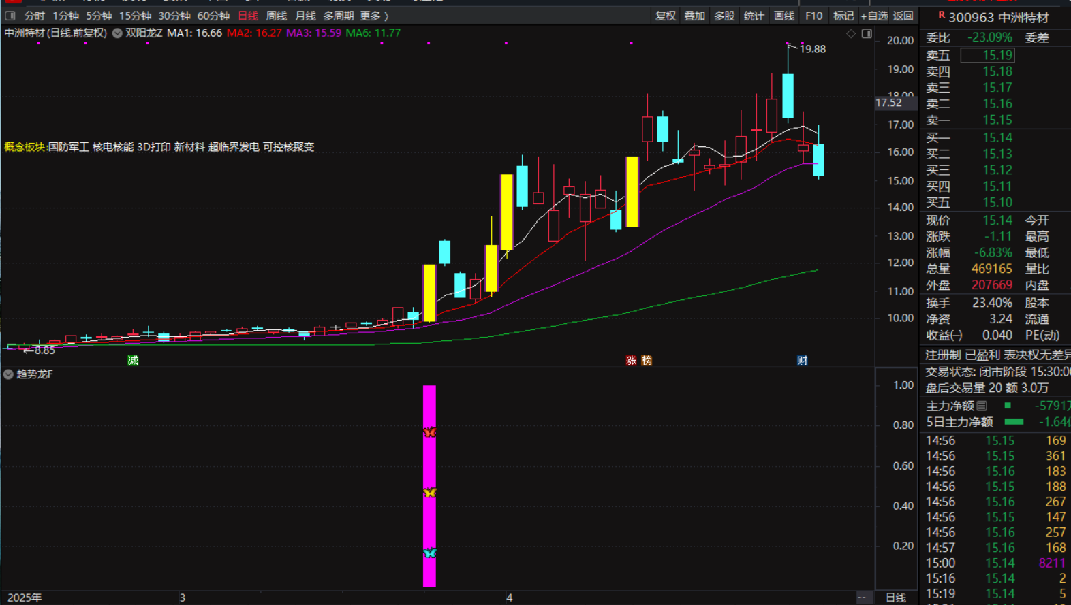Expand 更多 timeframe options
This screenshot has width=1071, height=605.
[x=374, y=16]
